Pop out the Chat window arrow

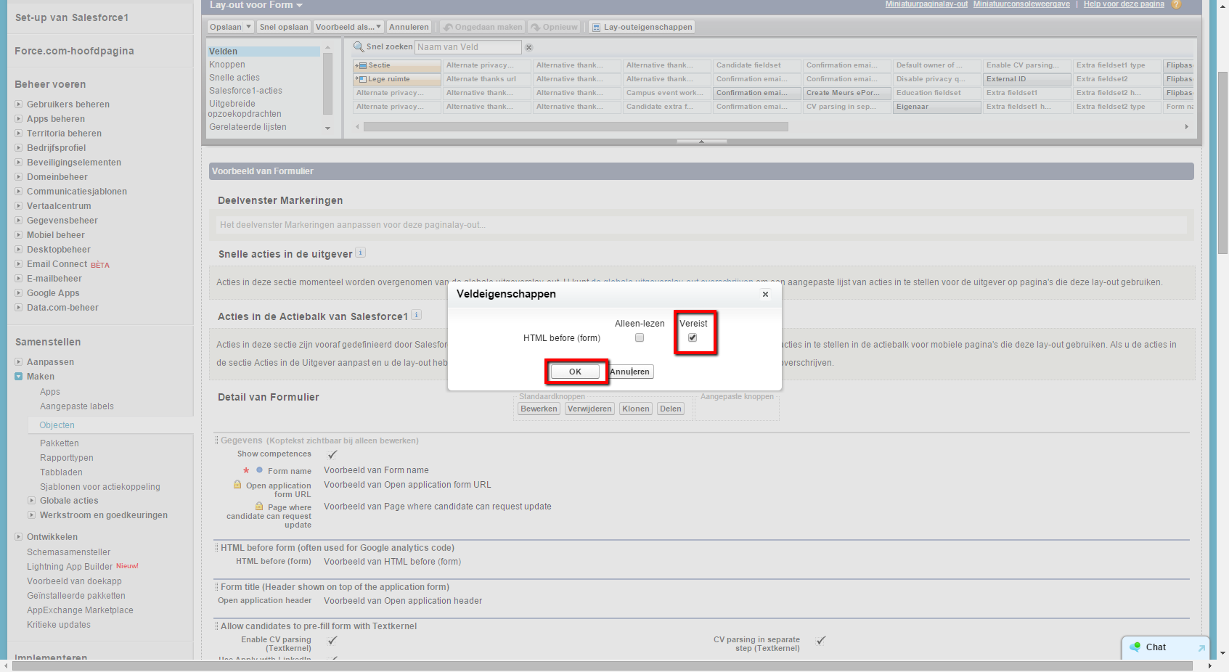(1201, 648)
